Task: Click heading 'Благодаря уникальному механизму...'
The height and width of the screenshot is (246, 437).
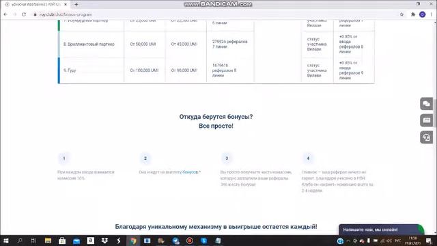Action: tap(216, 227)
